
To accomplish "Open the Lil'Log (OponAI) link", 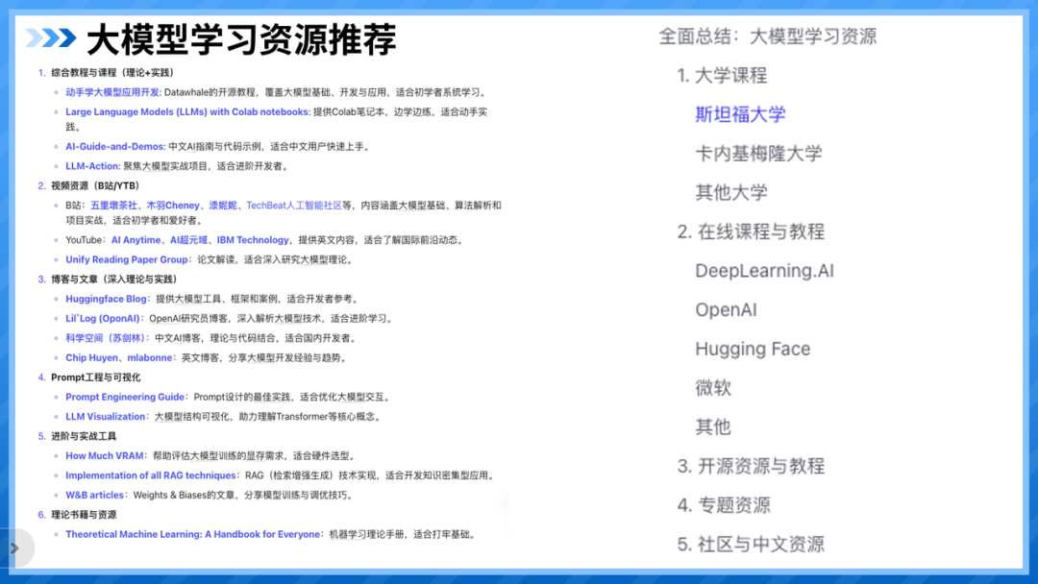I will [103, 318].
